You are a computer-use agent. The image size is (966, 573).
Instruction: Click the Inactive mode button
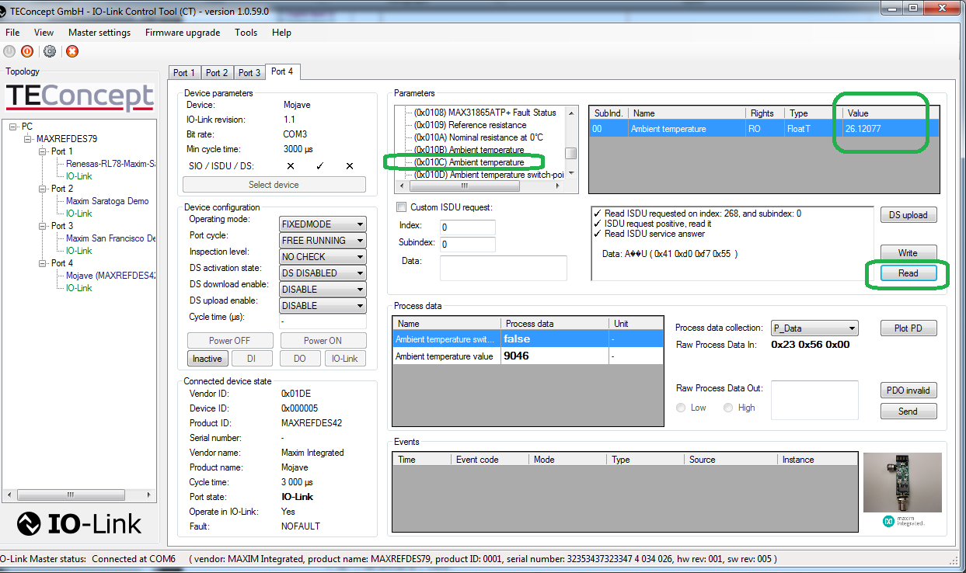coord(207,358)
